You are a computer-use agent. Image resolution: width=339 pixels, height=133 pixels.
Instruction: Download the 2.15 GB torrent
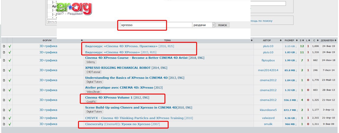pos(291,46)
